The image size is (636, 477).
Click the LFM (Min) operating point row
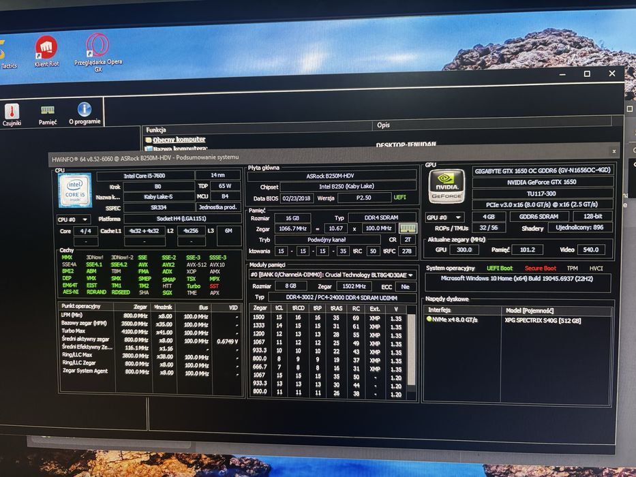pyautogui.click(x=151, y=316)
